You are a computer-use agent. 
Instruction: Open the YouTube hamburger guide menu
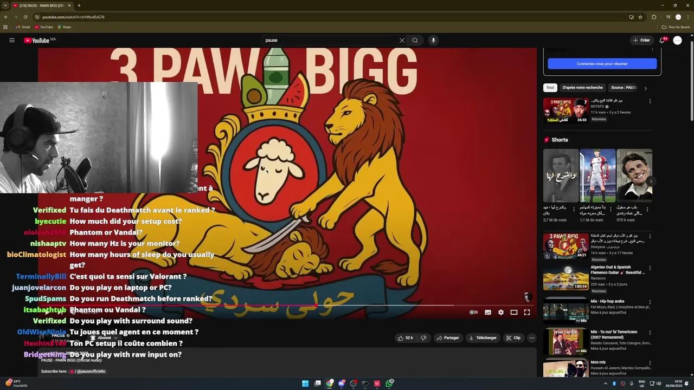click(x=11, y=40)
